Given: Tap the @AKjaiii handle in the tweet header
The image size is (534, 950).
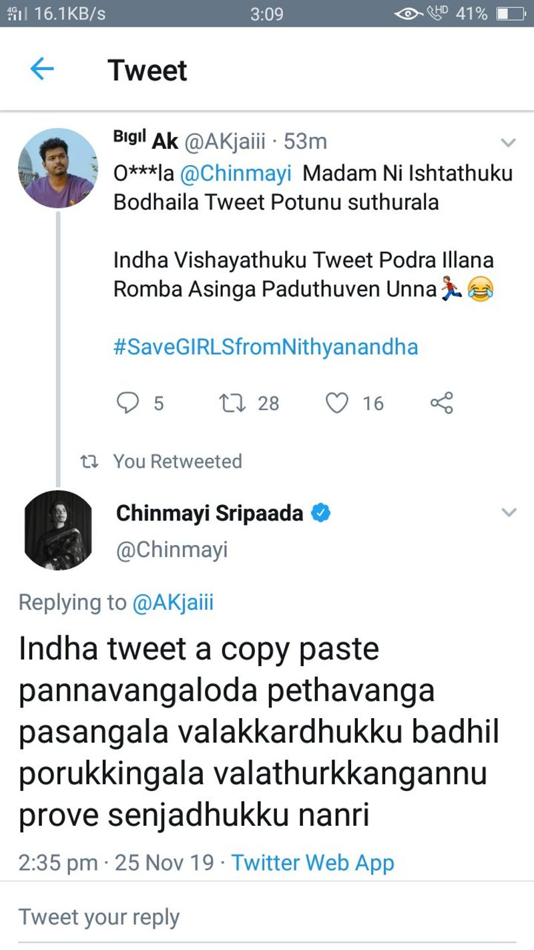Looking at the screenshot, I should [224, 142].
